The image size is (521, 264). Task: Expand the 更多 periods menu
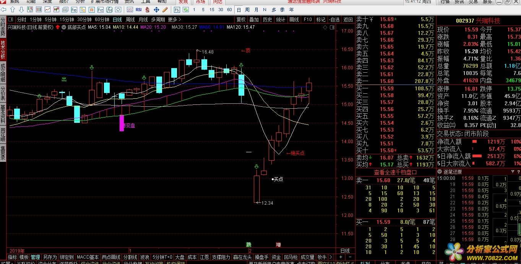[x=174, y=20]
